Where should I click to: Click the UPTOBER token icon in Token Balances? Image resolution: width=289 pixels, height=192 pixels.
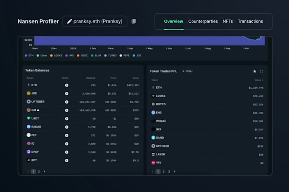28,102
